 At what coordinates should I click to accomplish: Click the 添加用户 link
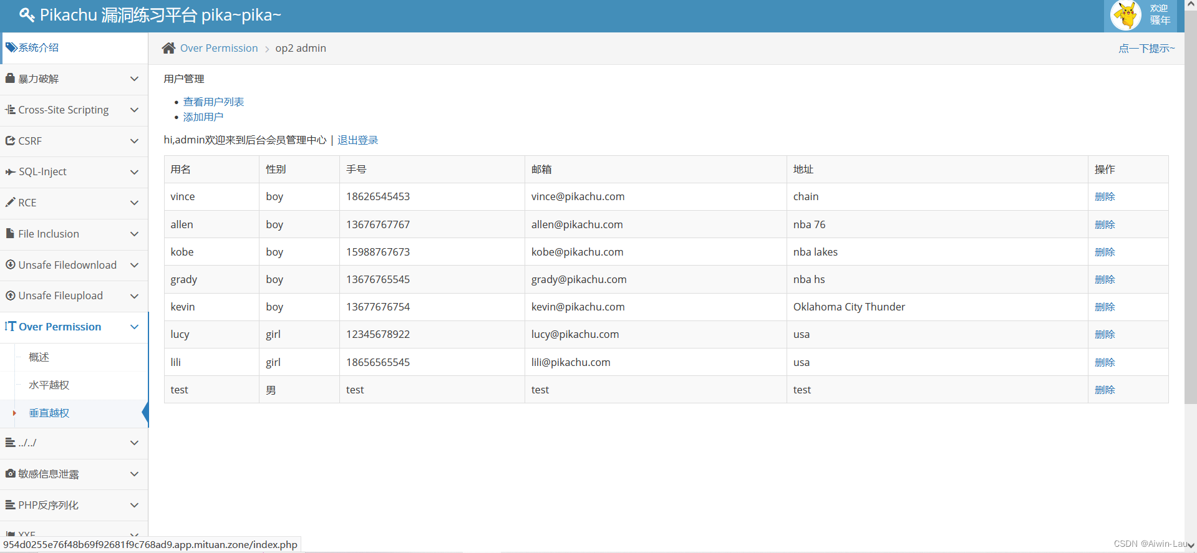(x=203, y=117)
